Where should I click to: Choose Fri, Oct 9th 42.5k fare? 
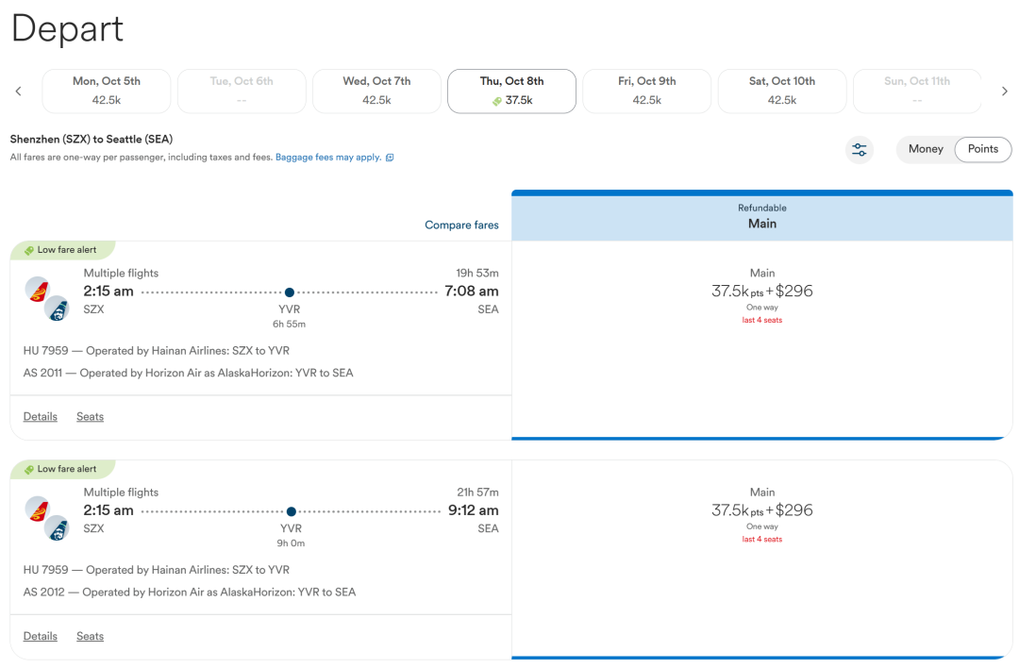click(647, 91)
